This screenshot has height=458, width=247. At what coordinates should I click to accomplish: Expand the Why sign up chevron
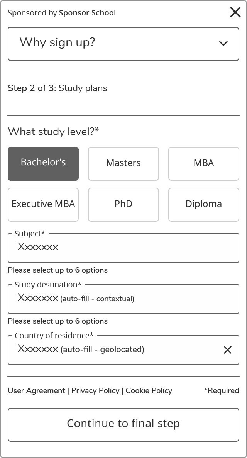click(x=223, y=44)
